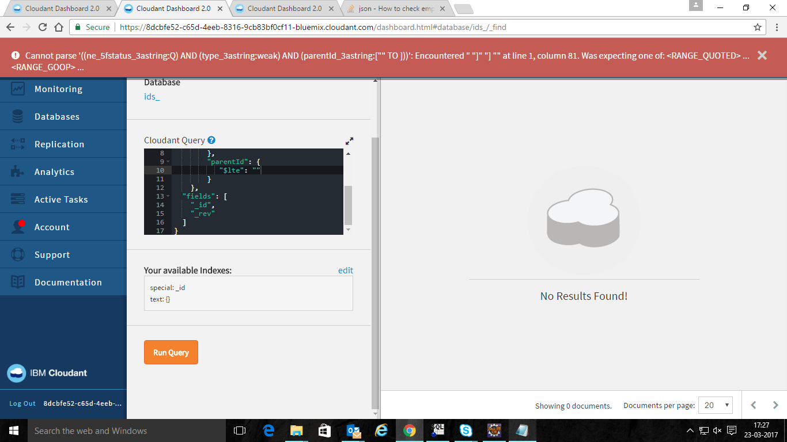Reload the browser page

pos(43,27)
